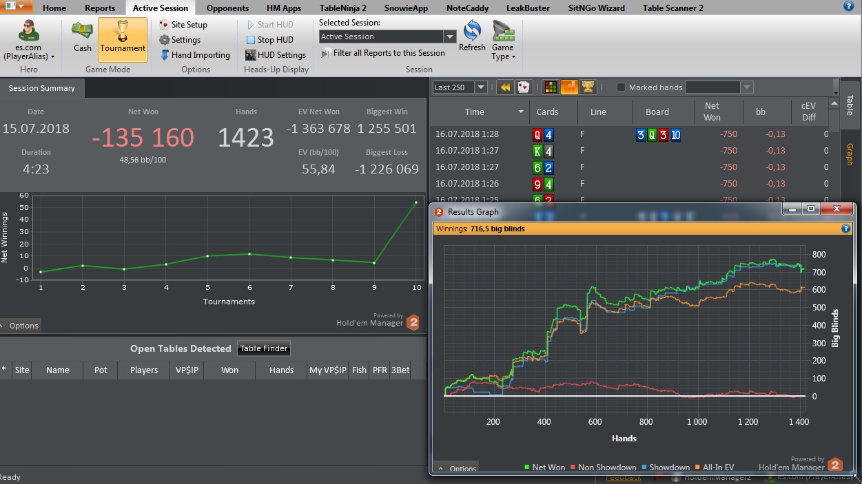
Task: Open the TableNinja 2 tab
Action: (x=343, y=8)
